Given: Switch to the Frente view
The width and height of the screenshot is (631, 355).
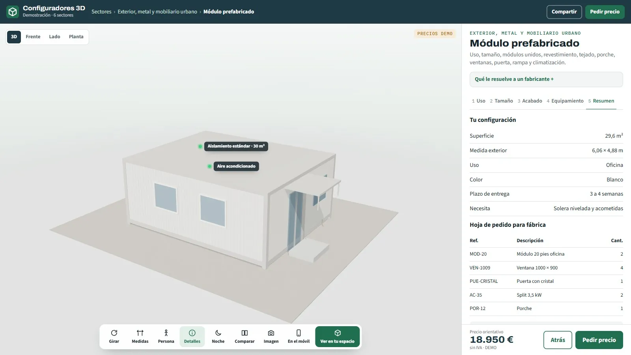Looking at the screenshot, I should coord(33,37).
